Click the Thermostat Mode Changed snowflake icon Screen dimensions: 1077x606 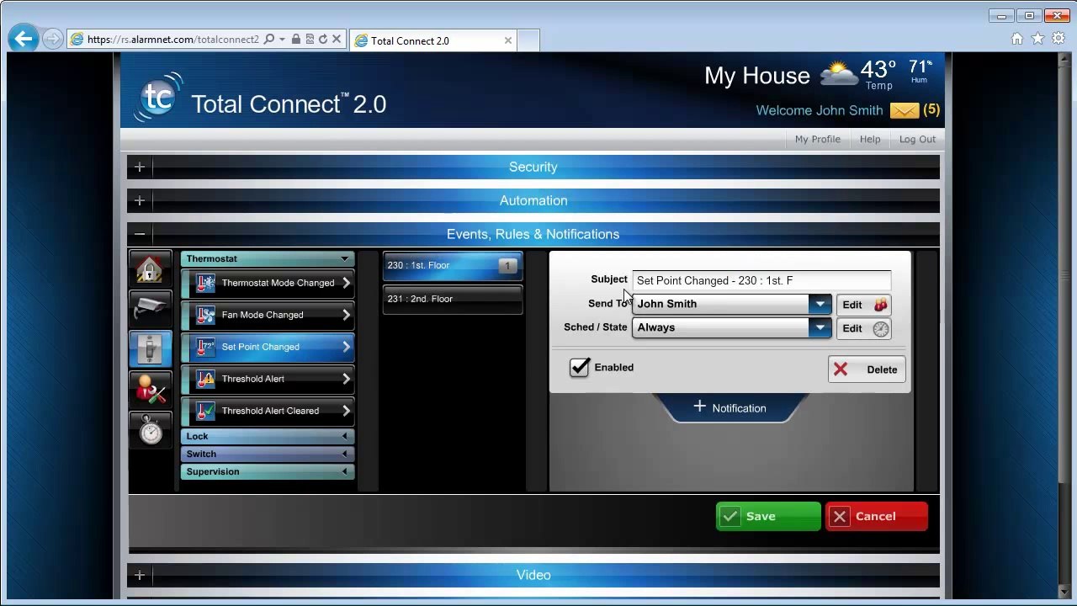pyautogui.click(x=205, y=283)
